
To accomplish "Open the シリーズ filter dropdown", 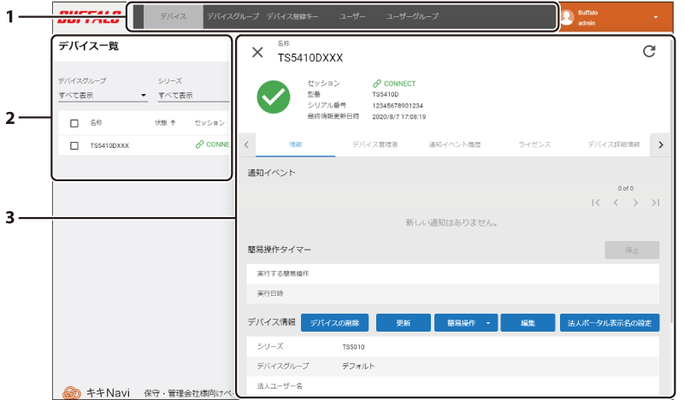I will [x=193, y=96].
